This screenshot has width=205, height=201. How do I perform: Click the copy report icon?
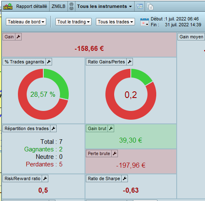[x=150, y=6]
